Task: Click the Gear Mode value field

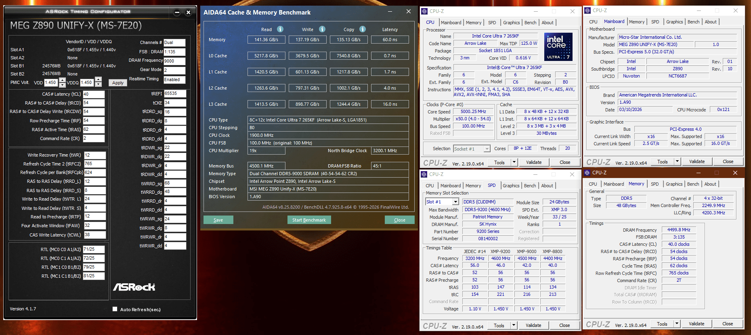Action: (x=174, y=70)
